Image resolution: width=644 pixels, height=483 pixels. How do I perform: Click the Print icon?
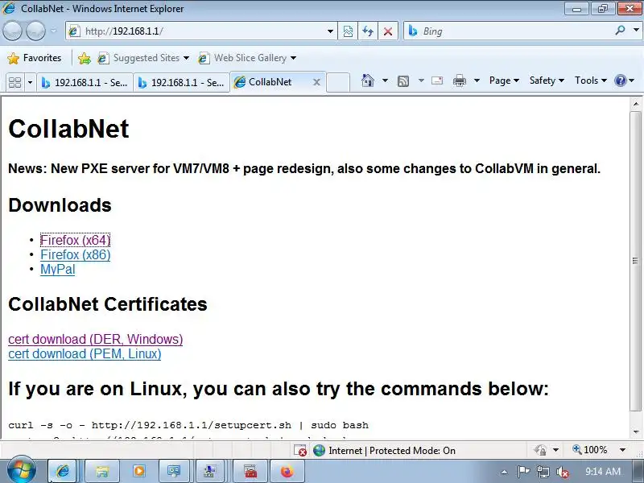point(460,80)
